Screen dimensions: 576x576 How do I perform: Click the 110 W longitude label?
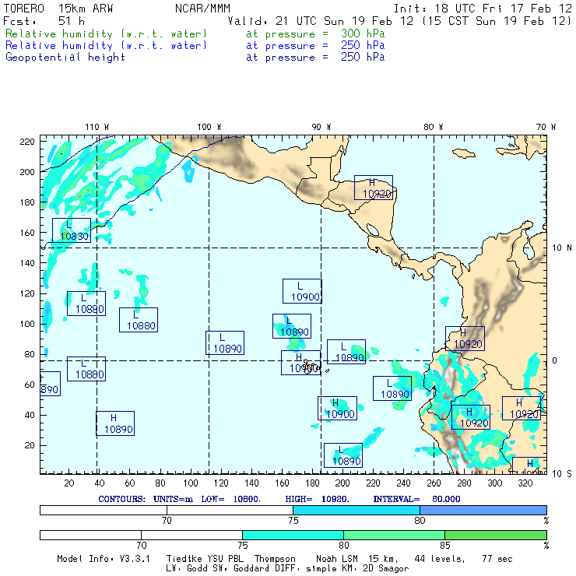coord(97,127)
